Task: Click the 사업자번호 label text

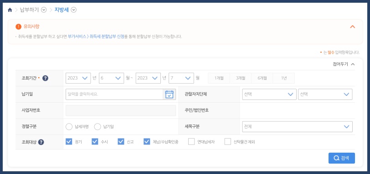Action: (x=31, y=110)
